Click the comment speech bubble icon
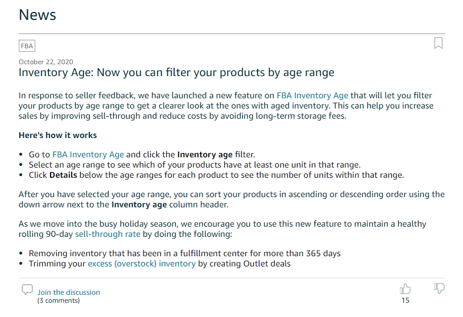The width and height of the screenshot is (463, 317). (x=27, y=290)
